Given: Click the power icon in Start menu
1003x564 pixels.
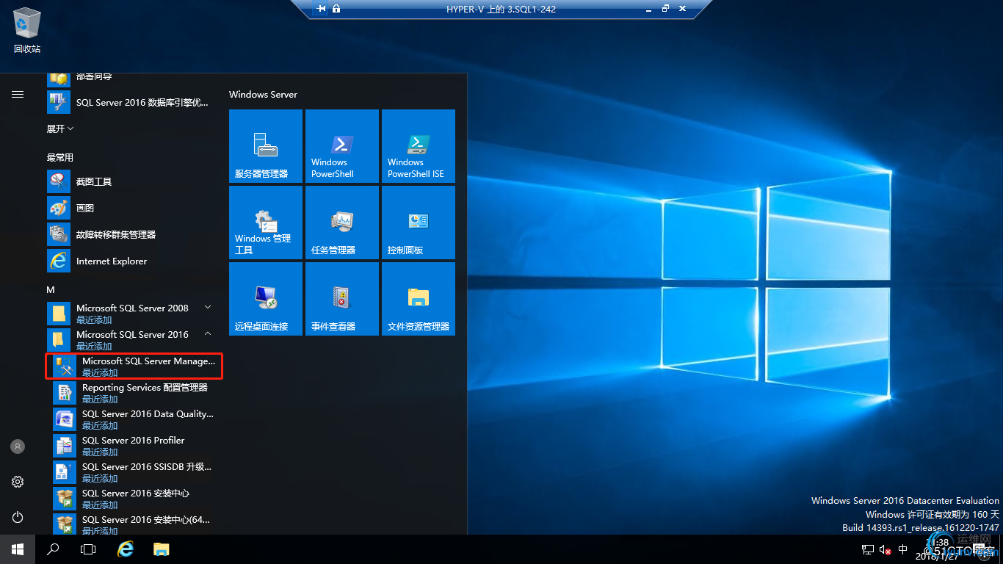Looking at the screenshot, I should [18, 517].
